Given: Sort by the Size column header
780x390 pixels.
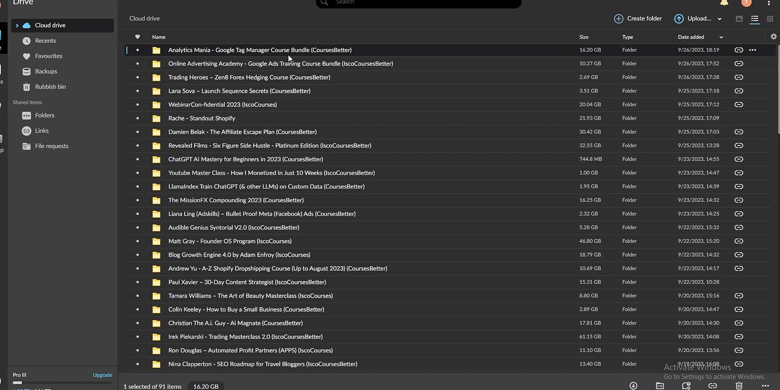Looking at the screenshot, I should pyautogui.click(x=584, y=37).
